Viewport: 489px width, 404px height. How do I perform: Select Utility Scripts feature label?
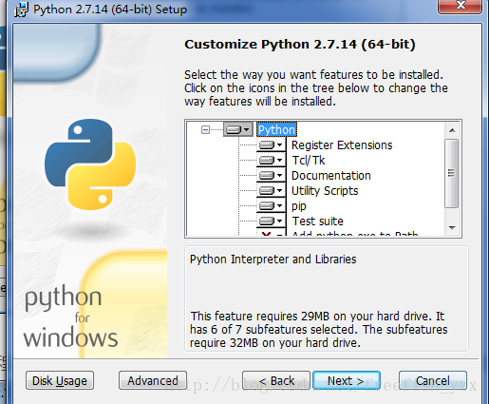click(x=325, y=191)
